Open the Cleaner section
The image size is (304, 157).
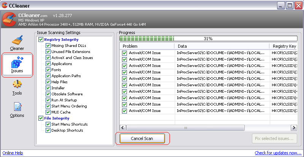(x=17, y=43)
